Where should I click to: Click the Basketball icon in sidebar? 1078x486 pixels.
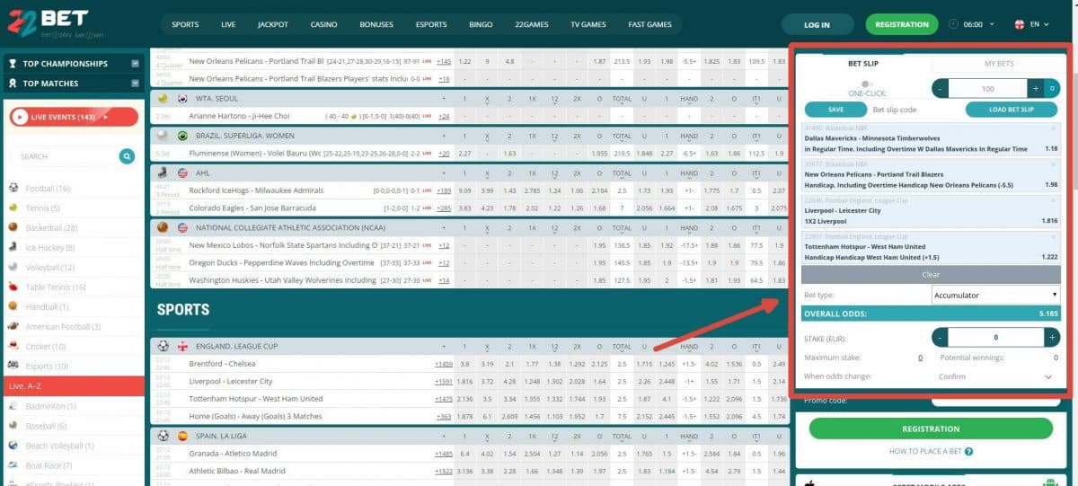[x=13, y=228]
